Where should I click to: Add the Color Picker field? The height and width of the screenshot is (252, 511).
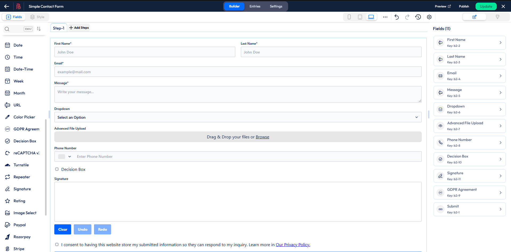click(x=24, y=117)
